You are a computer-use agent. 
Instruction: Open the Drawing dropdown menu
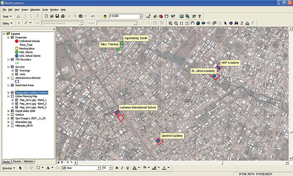[8, 168]
